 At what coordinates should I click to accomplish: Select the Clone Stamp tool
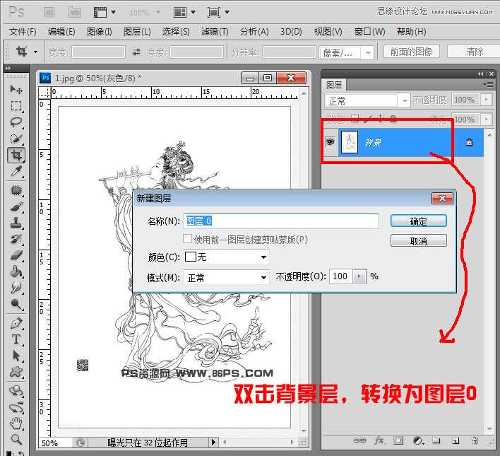pyautogui.click(x=16, y=223)
